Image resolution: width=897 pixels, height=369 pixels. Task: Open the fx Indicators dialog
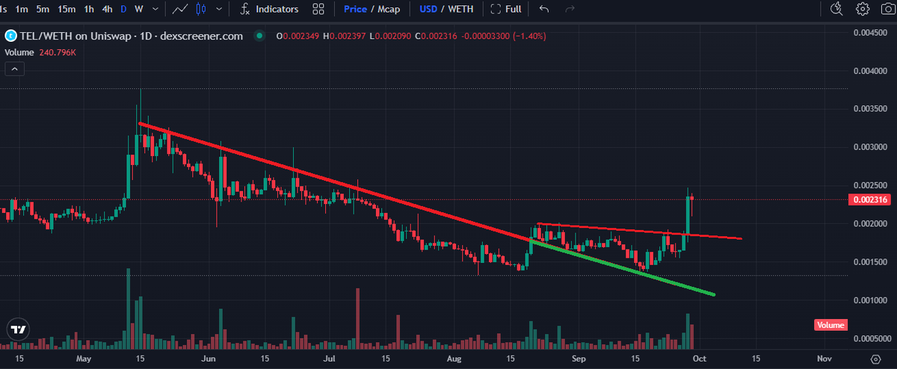tap(270, 9)
